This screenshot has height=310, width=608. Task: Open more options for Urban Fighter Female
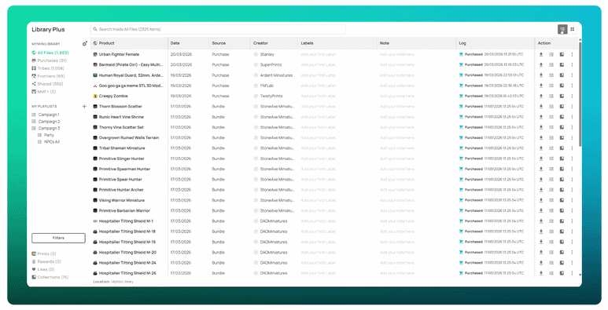tap(572, 55)
